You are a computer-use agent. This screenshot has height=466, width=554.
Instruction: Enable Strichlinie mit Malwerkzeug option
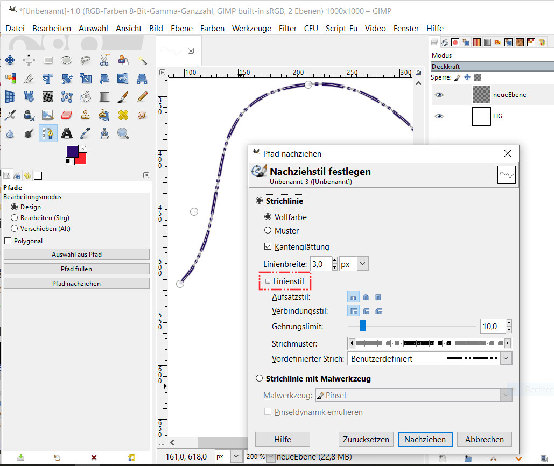[x=260, y=379]
